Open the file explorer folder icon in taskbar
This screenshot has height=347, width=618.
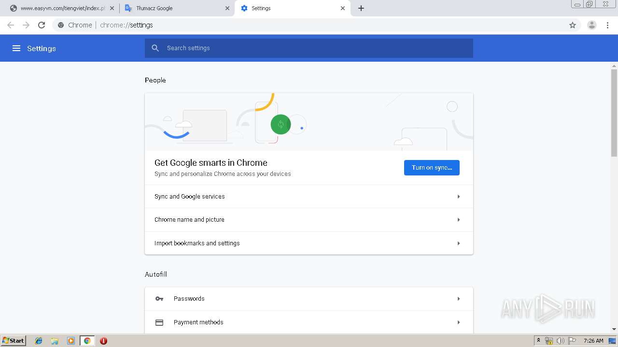click(55, 341)
